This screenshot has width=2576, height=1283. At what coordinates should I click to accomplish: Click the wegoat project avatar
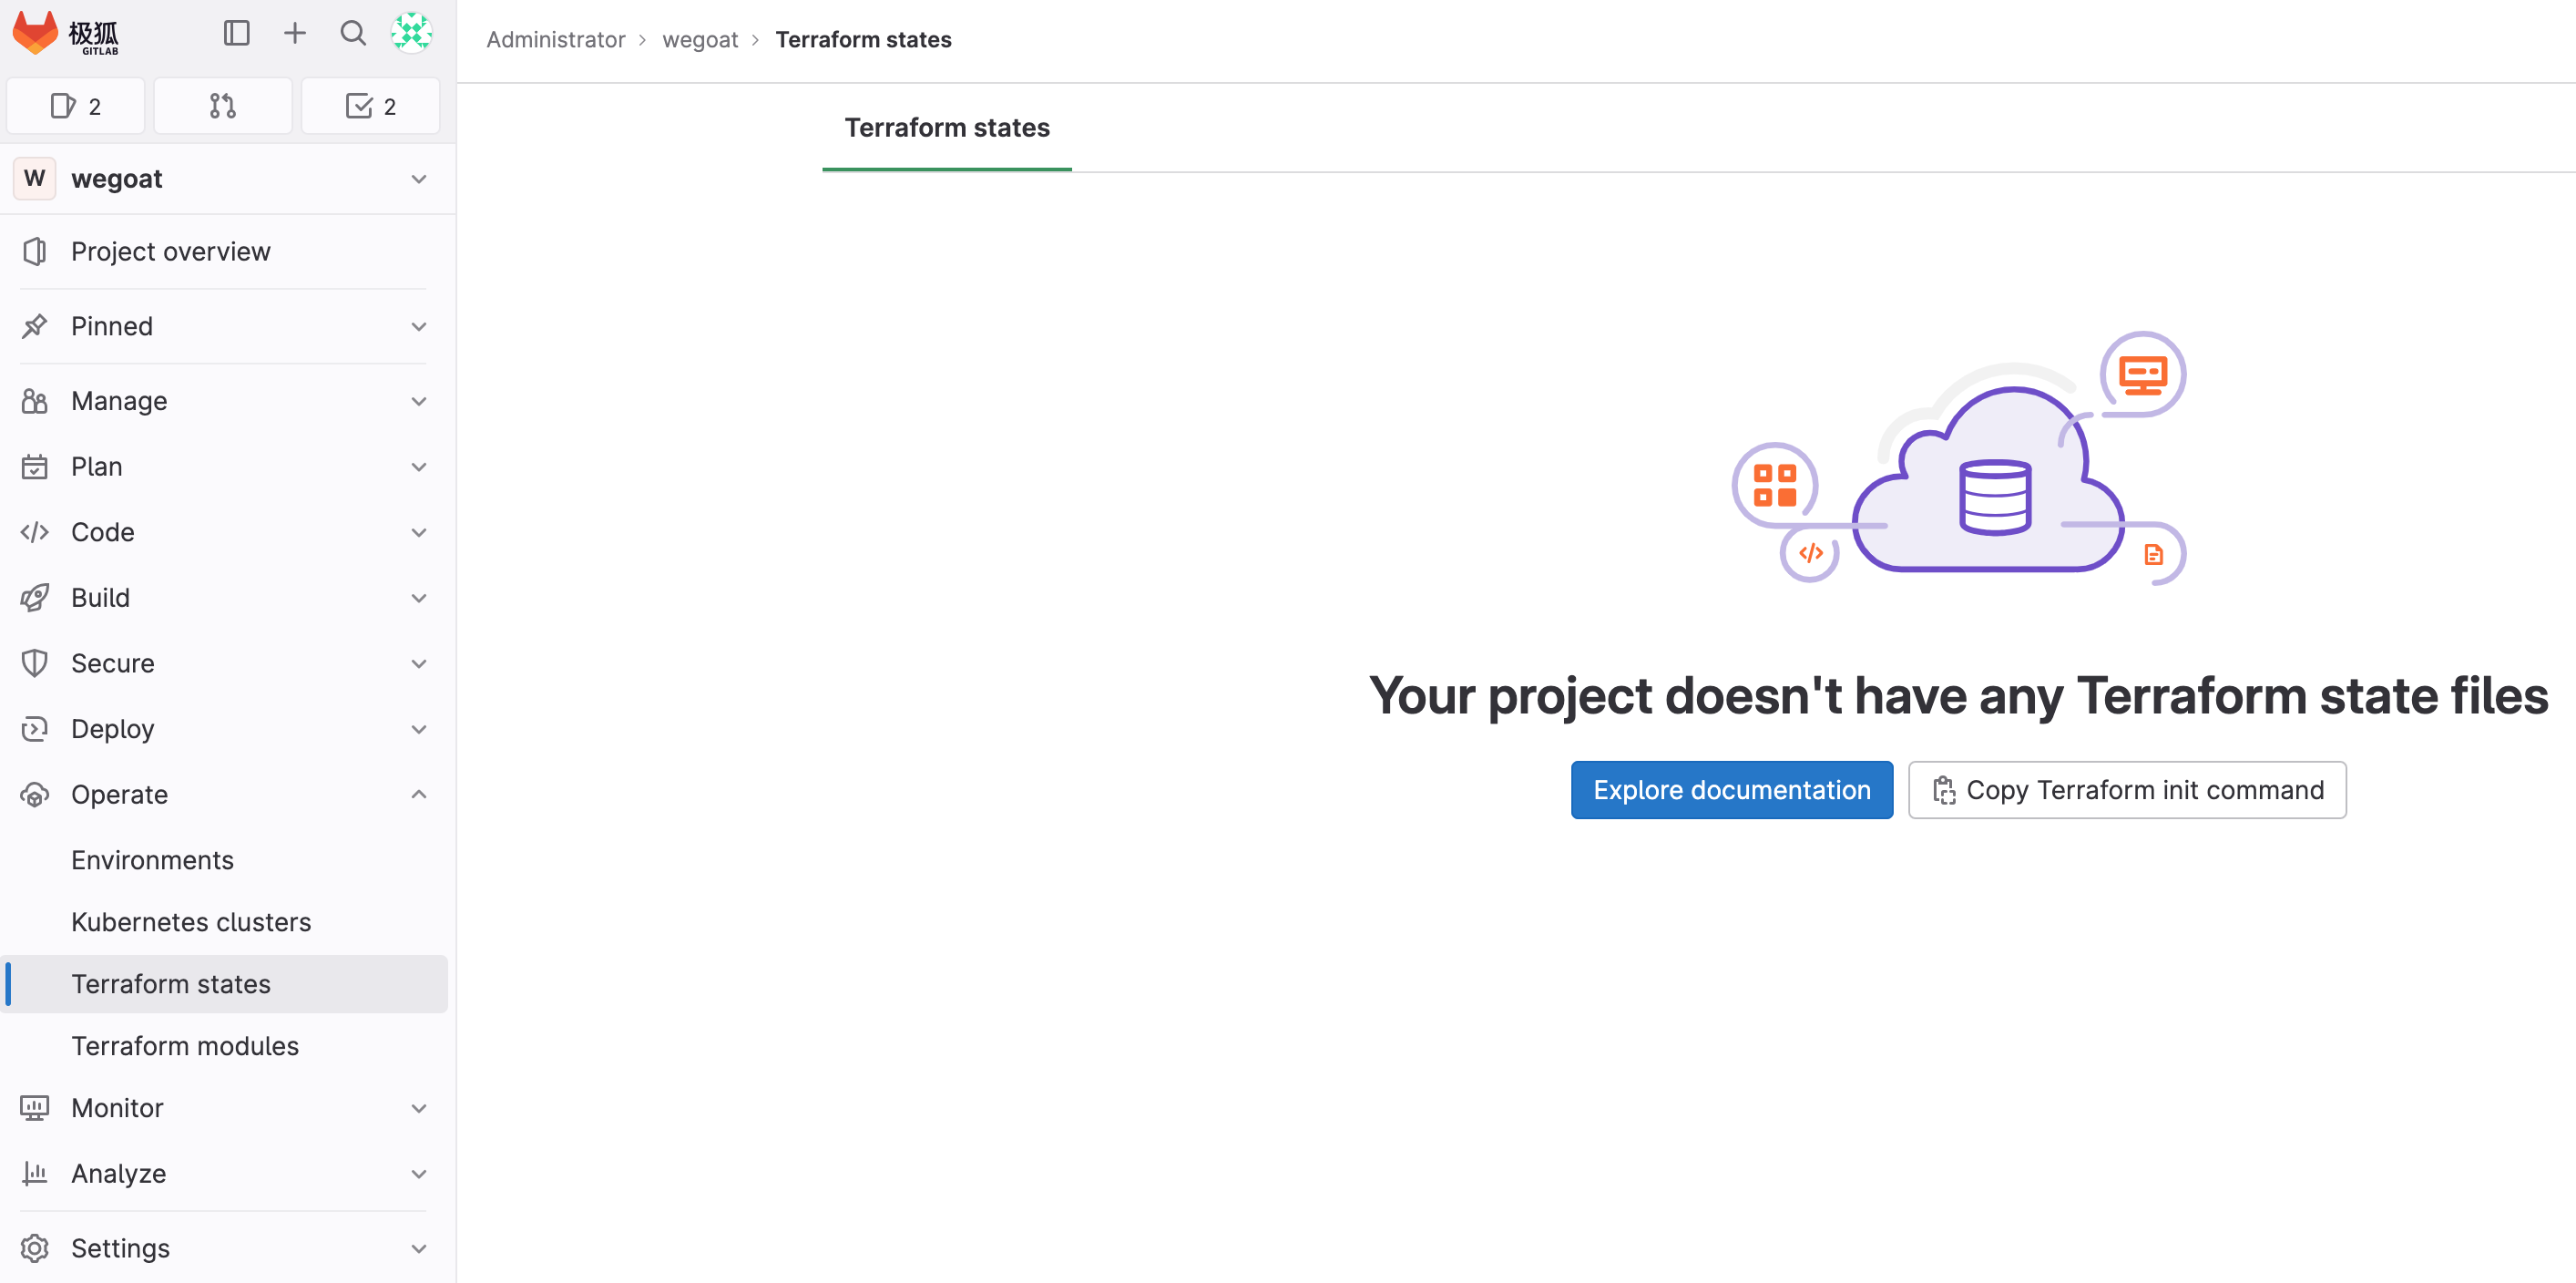point(35,179)
